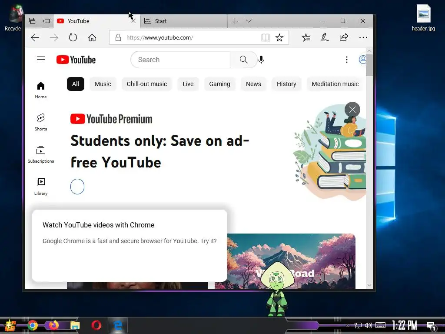Open the Favorites hub
The width and height of the screenshot is (445, 334).
coord(306,37)
